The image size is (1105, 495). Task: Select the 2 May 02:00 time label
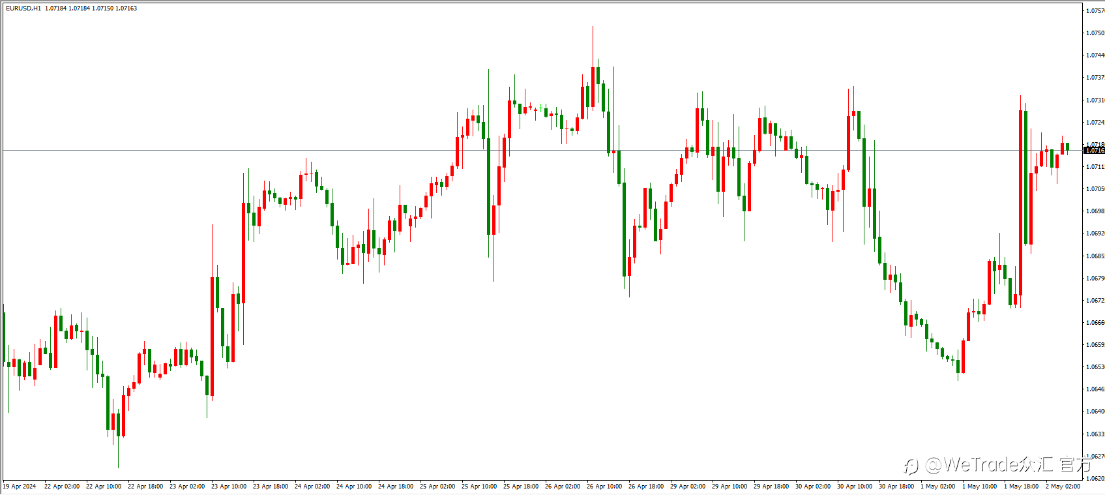[1063, 487]
